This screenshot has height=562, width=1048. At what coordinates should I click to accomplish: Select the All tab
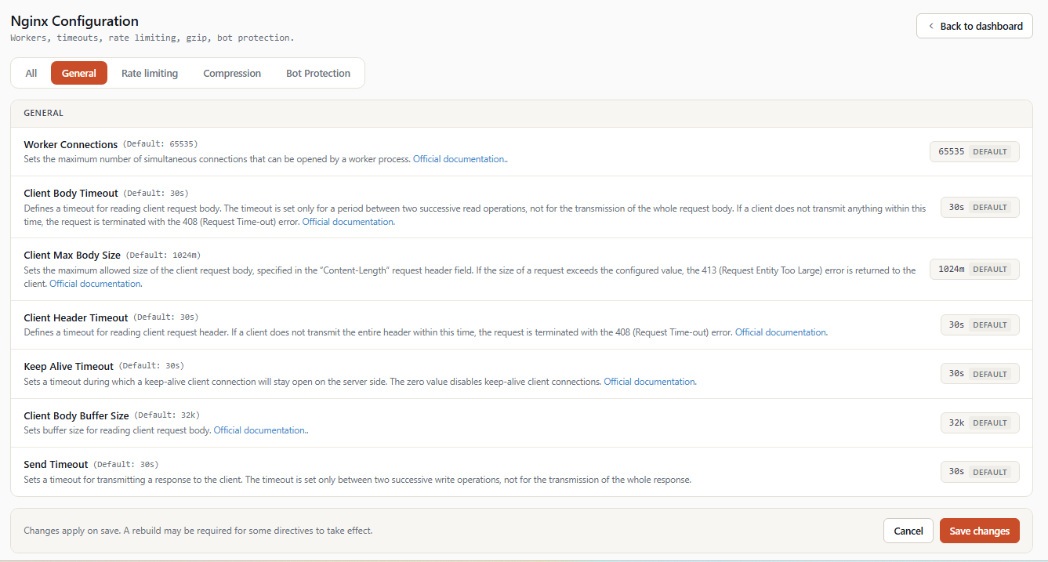point(31,73)
